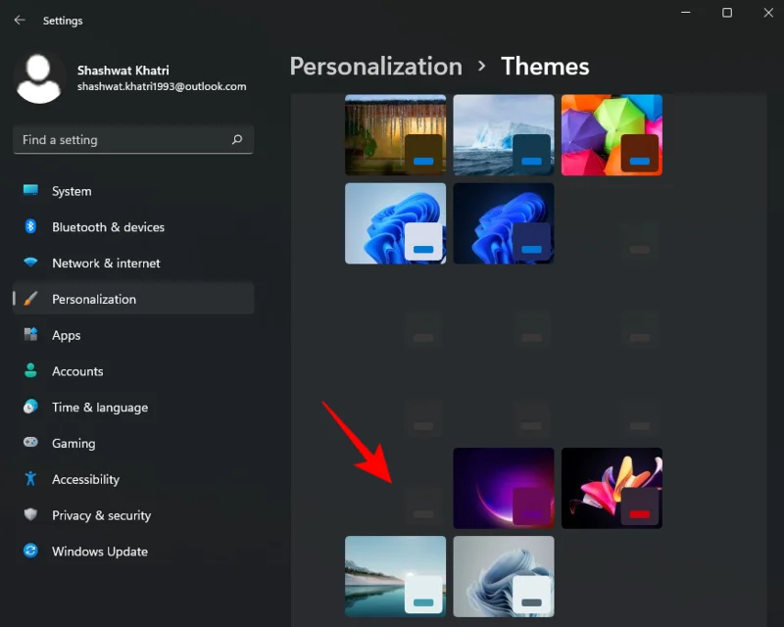Screen dimensions: 784x627
Task: Click inside the Find a setting box
Action: tap(118, 140)
